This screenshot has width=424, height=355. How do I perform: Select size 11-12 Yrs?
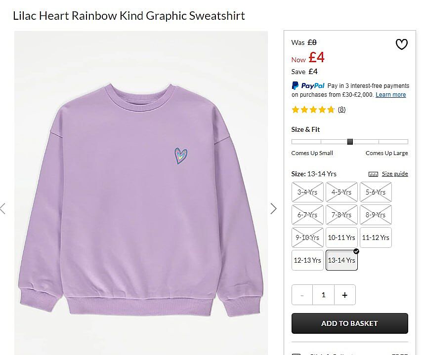point(376,237)
